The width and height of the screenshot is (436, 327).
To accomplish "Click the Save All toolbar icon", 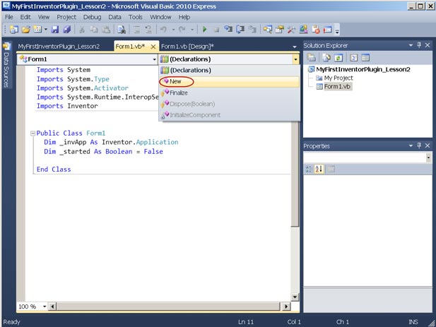I will (x=67, y=30).
